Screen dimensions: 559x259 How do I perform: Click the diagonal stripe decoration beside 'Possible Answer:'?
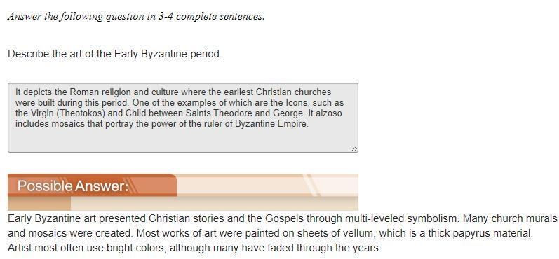click(133, 185)
